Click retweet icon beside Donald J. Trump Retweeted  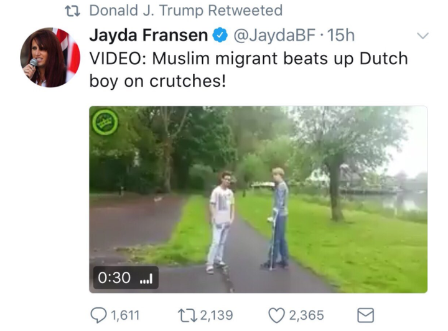pyautogui.click(x=73, y=11)
